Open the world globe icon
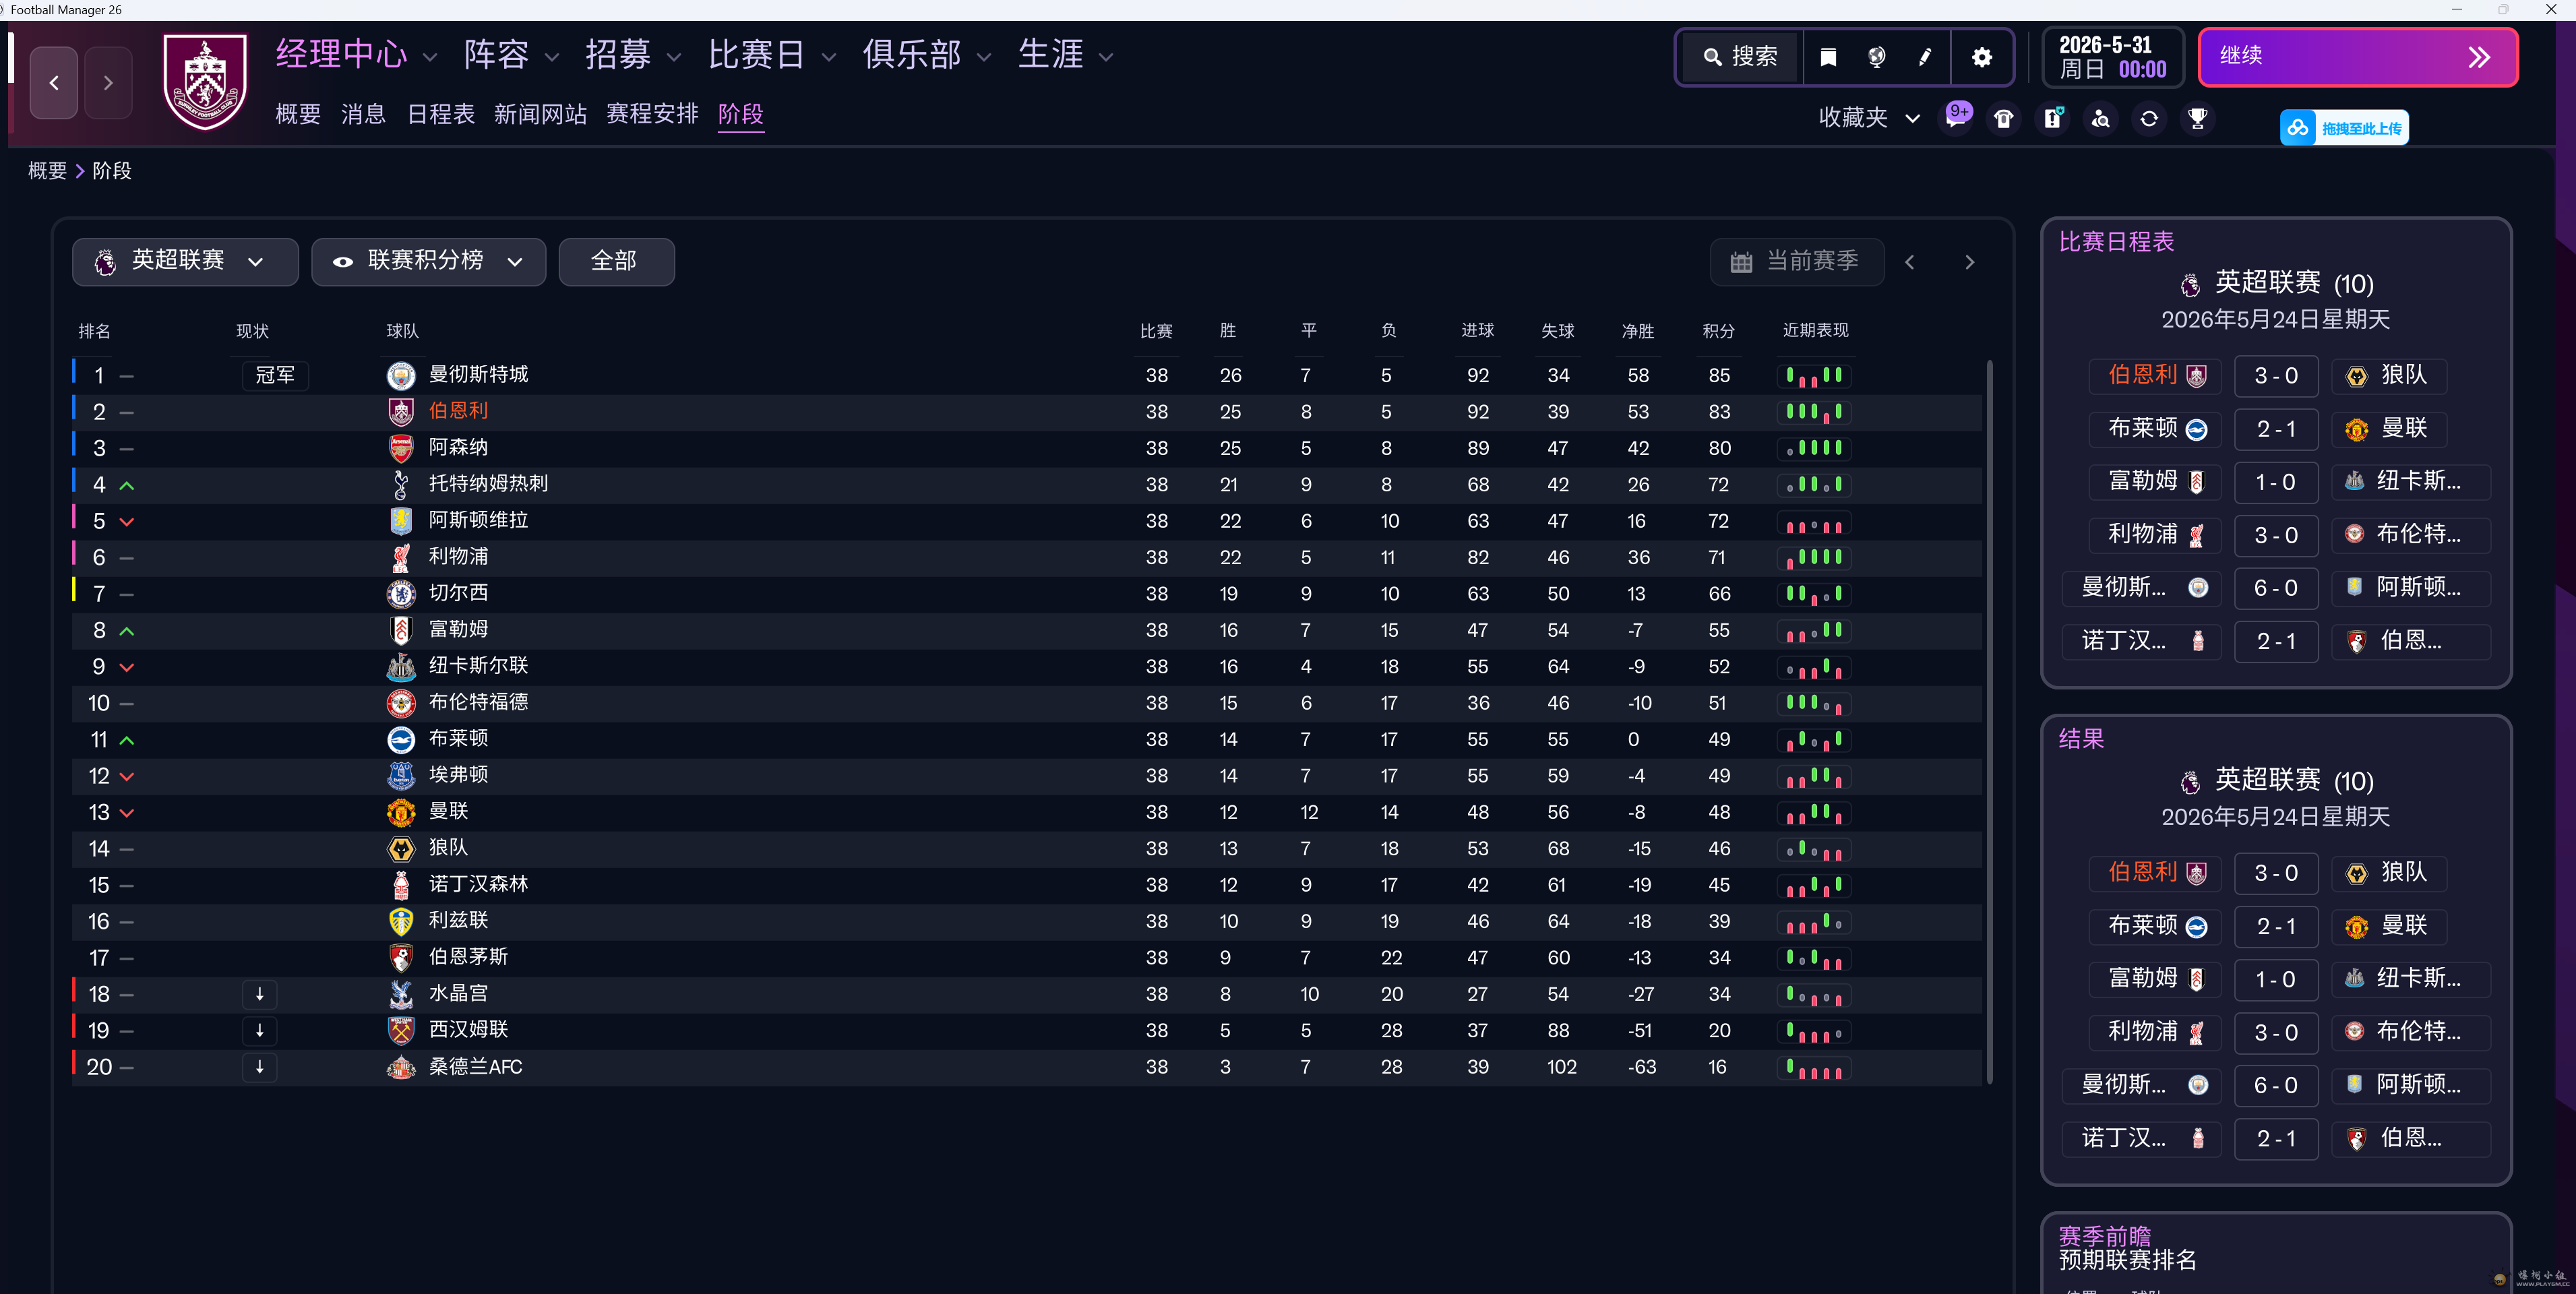Image resolution: width=2576 pixels, height=1294 pixels. [x=1877, y=57]
